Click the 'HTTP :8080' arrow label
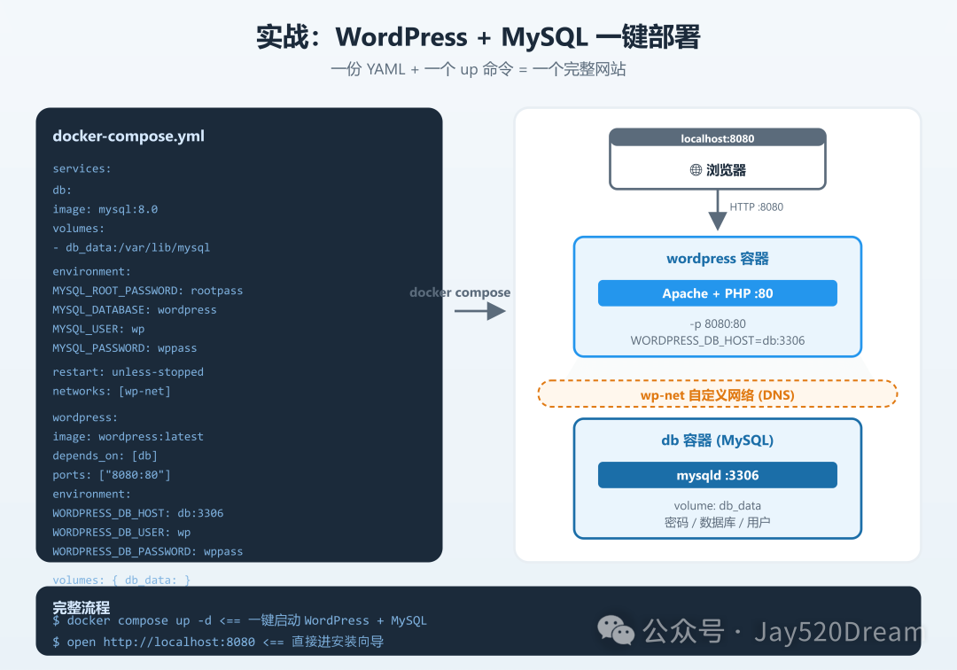This screenshot has height=670, width=957. 756,206
